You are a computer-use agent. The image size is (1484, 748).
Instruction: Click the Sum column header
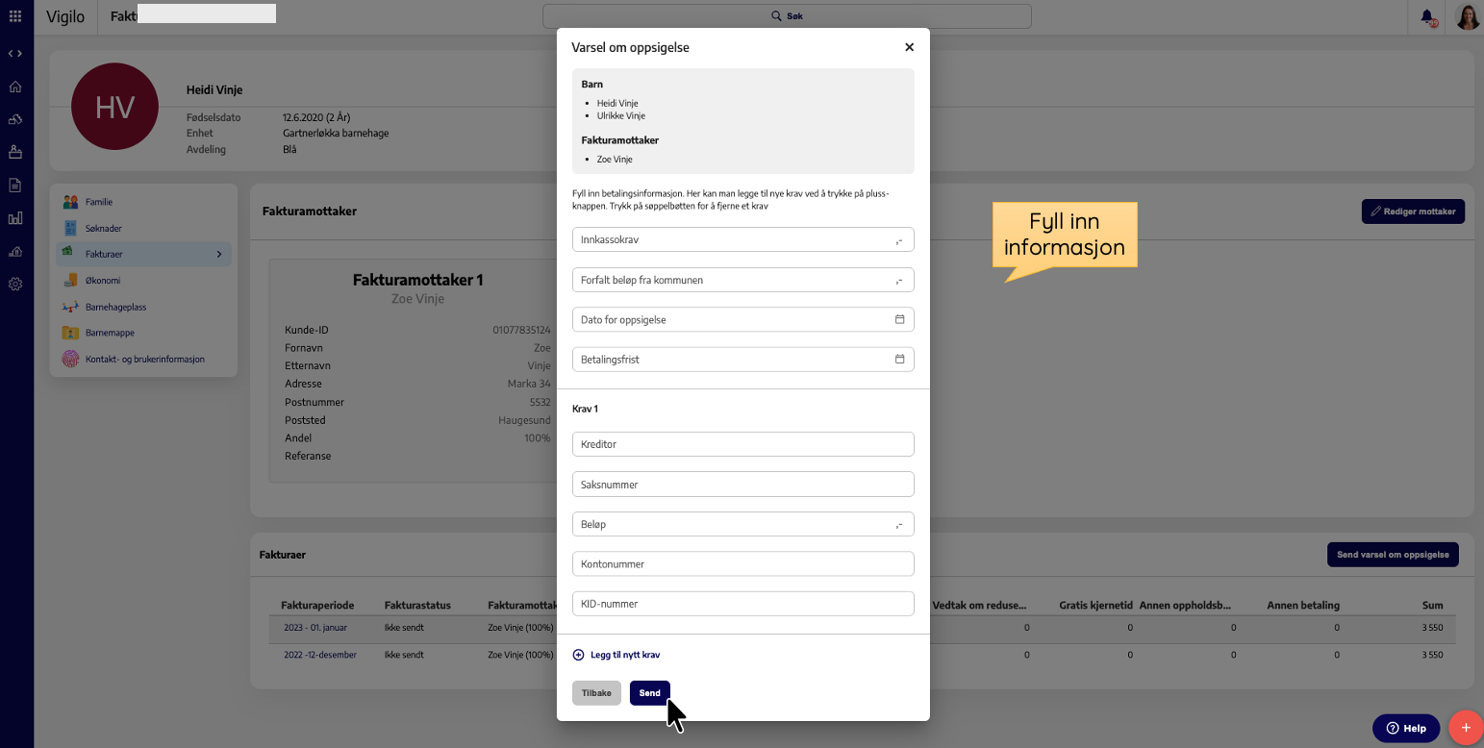1433,606
